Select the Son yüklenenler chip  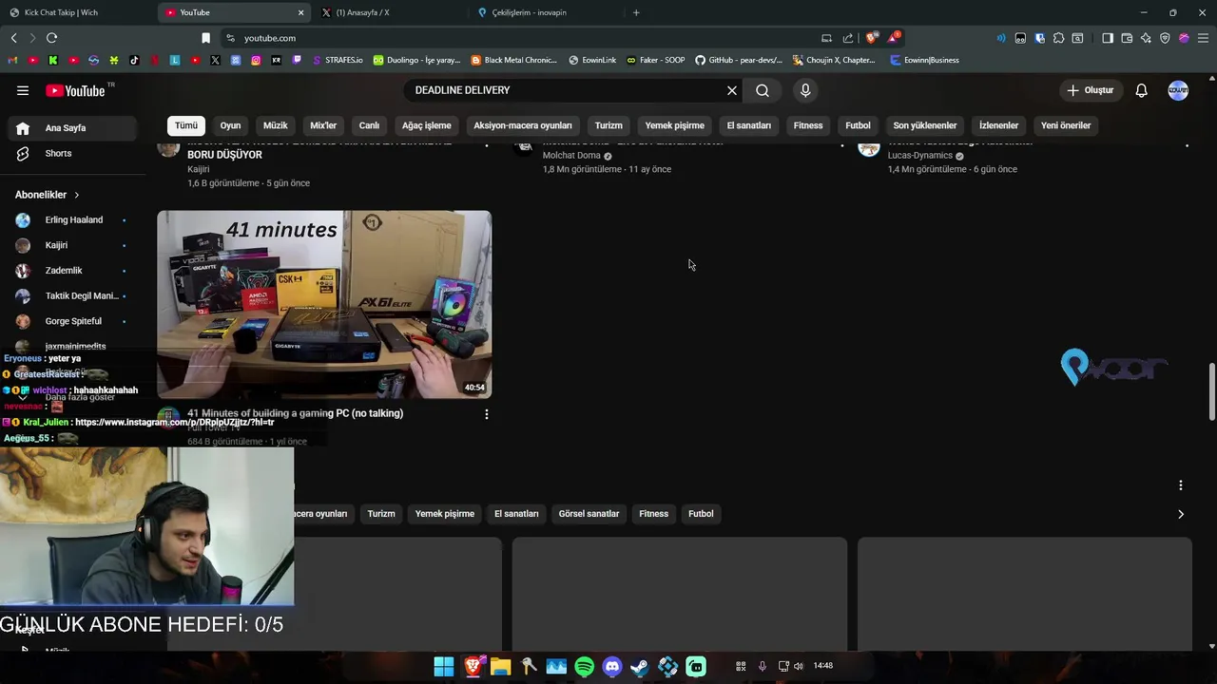[x=925, y=125]
